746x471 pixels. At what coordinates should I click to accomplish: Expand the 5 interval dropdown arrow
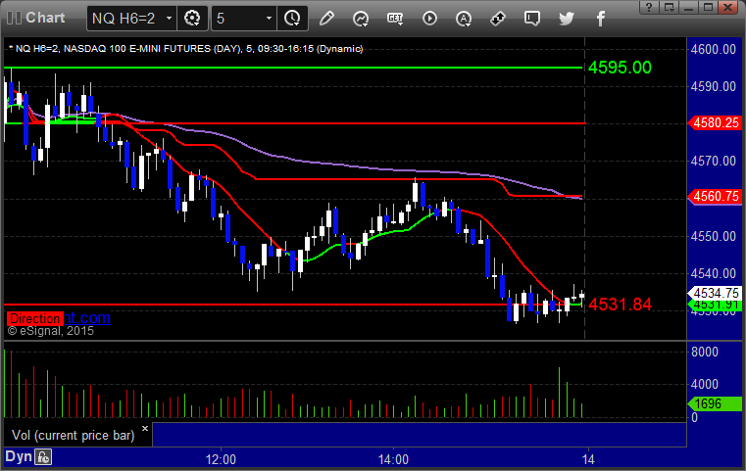coord(269,19)
